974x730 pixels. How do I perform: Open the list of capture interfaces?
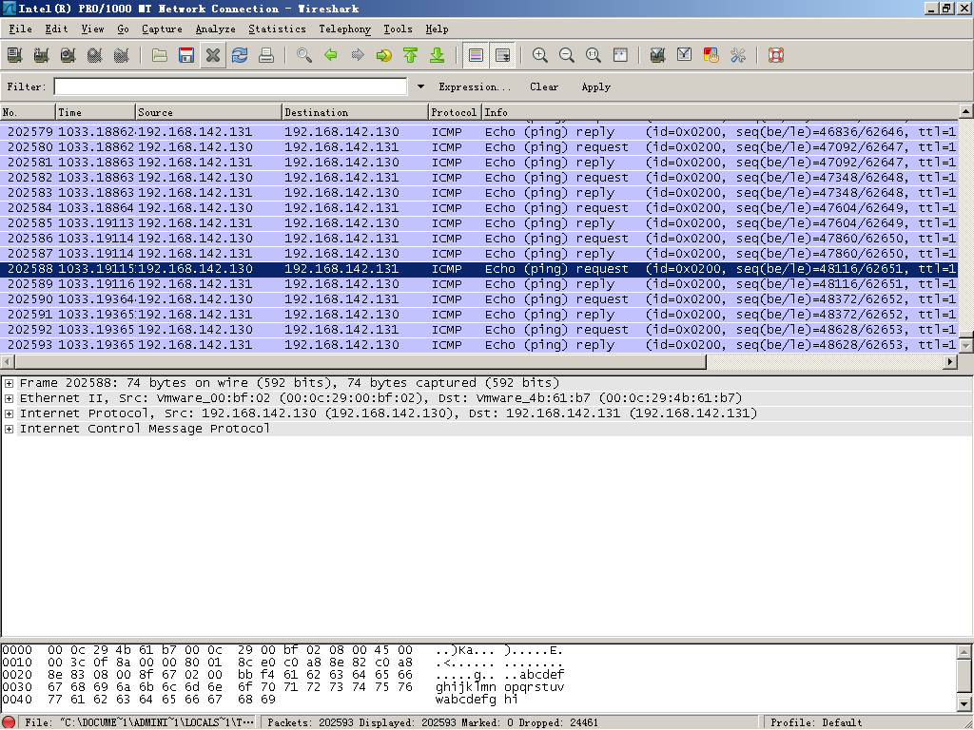pyautogui.click(x=15, y=55)
